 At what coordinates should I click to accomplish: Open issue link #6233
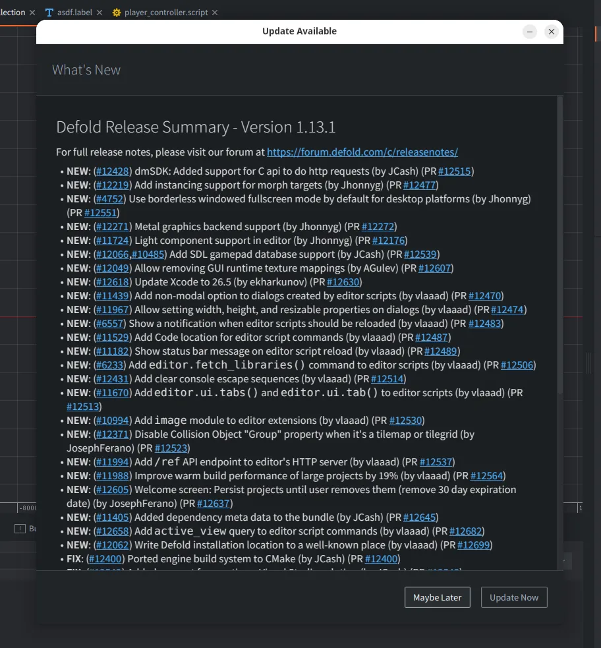[x=109, y=365]
